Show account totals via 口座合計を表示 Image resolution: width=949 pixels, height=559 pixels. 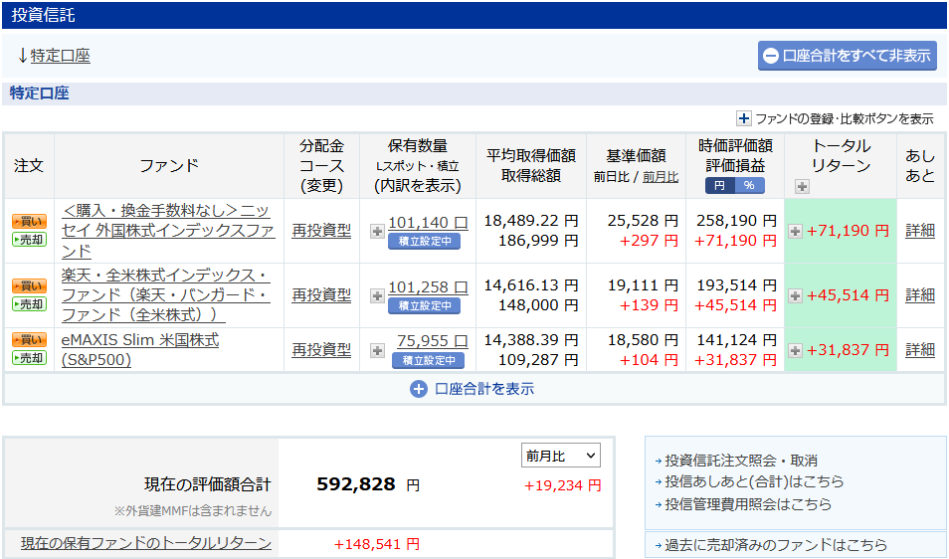[x=473, y=389]
